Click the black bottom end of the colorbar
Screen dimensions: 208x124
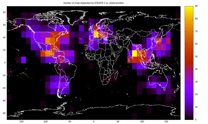[193, 118]
